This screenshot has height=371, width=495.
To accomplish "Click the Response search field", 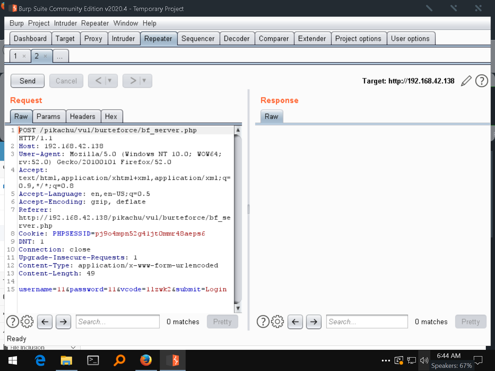I will (367, 322).
